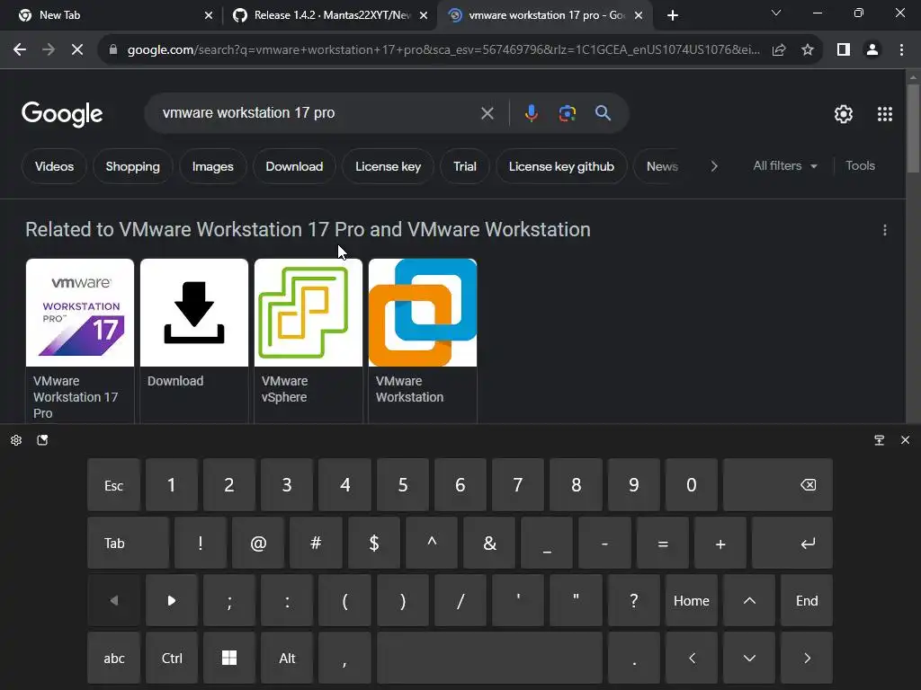Open touch keyboard settings gear

16,440
